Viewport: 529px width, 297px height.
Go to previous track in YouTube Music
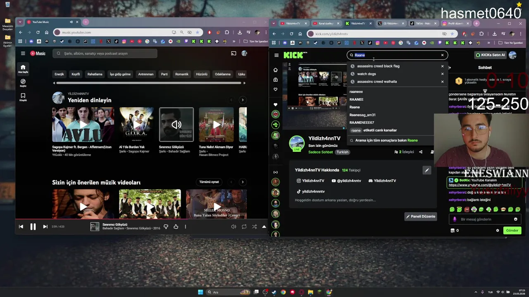21,226
